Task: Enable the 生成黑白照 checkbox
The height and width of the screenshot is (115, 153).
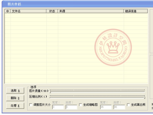Action: [128, 105]
